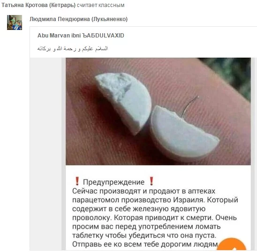Click the line 'содержит в себе железную ядовитую'
The image size is (257, 252).
139,209
